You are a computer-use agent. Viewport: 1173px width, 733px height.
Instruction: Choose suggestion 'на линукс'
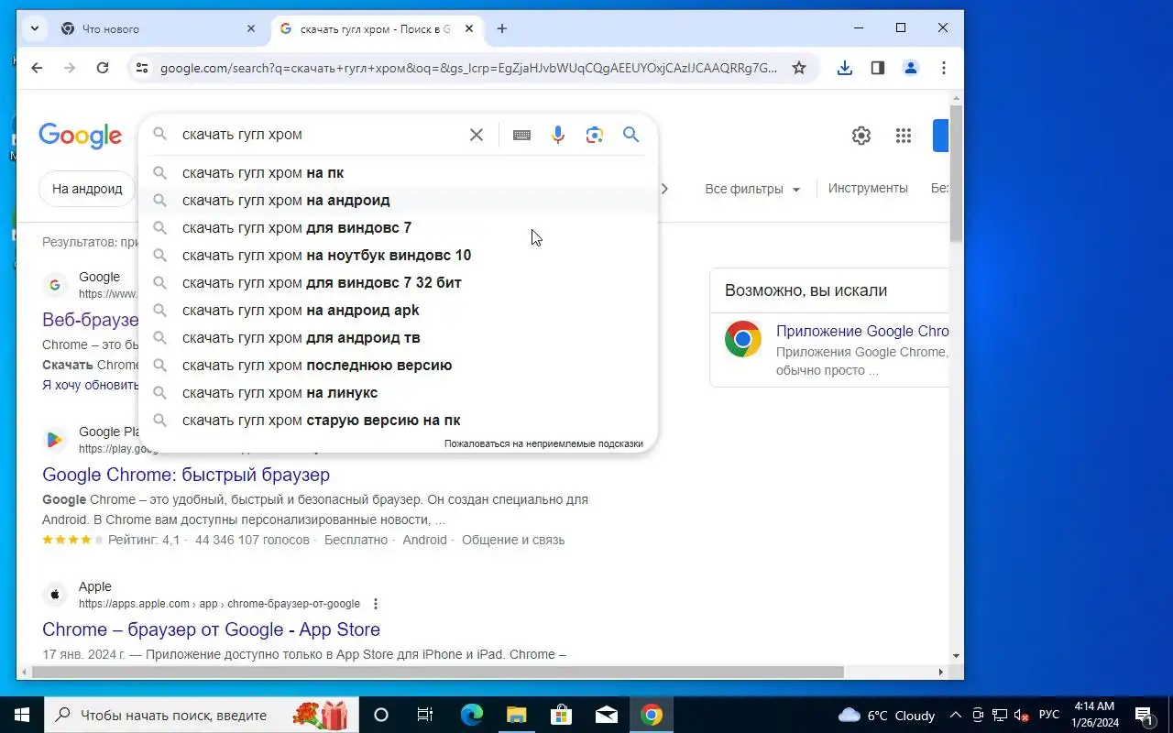tap(398, 392)
